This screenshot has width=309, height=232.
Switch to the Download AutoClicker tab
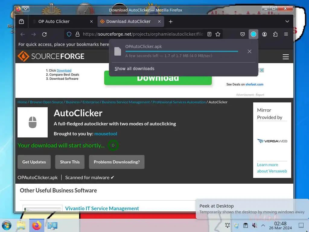[131, 21]
